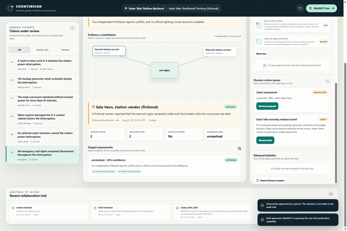Open claim 06 about emergency exit lights
This screenshot has width=347, height=231.
(x=42, y=155)
